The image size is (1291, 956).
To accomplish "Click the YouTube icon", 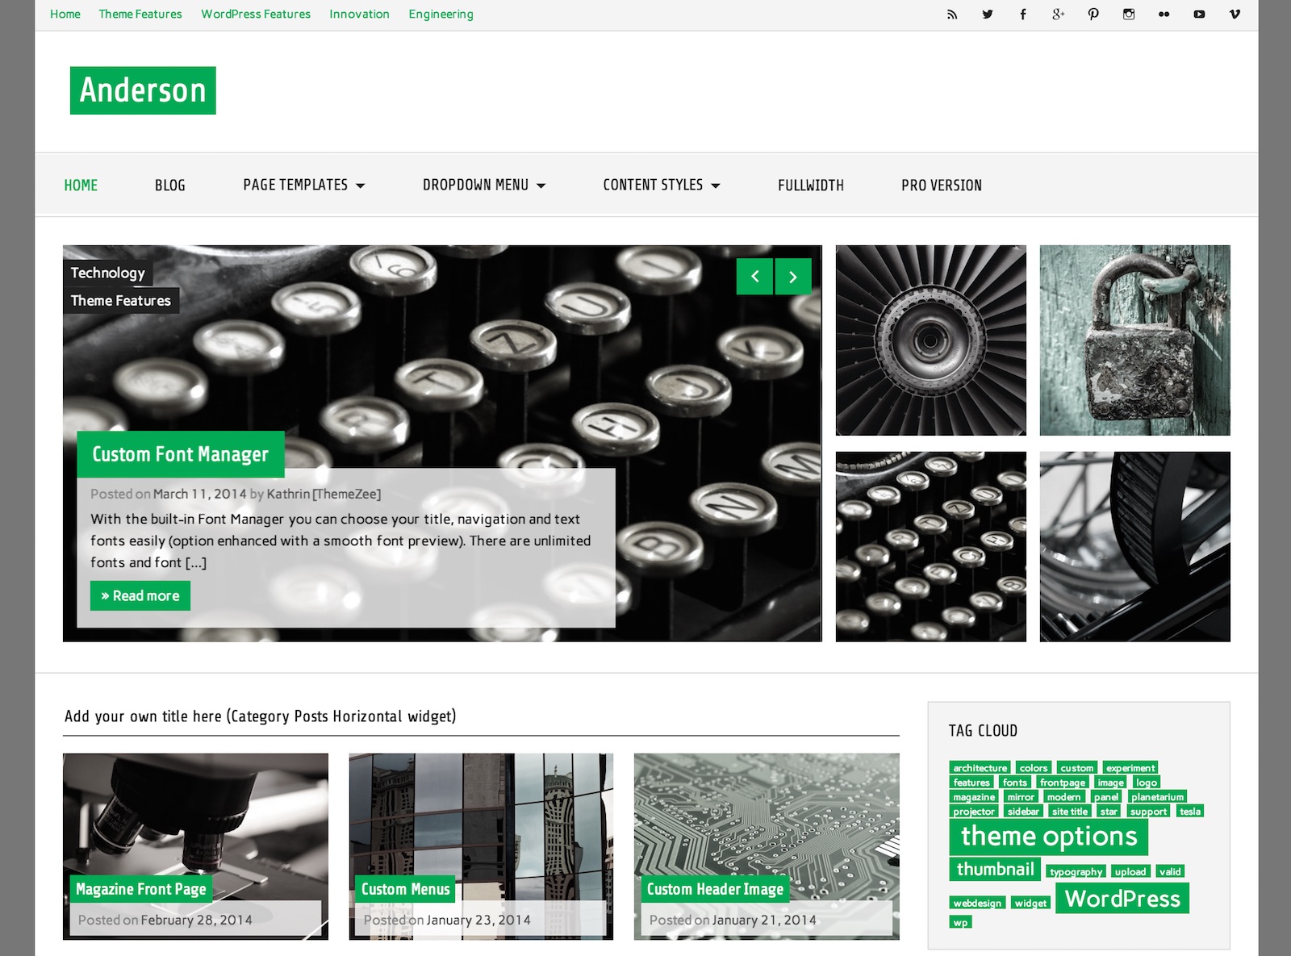I will (1199, 15).
